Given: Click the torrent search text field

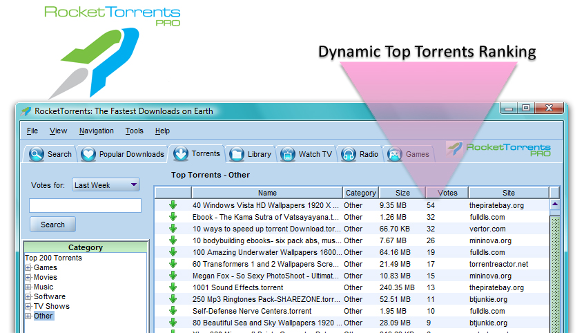Looking at the screenshot, I should tap(86, 205).
